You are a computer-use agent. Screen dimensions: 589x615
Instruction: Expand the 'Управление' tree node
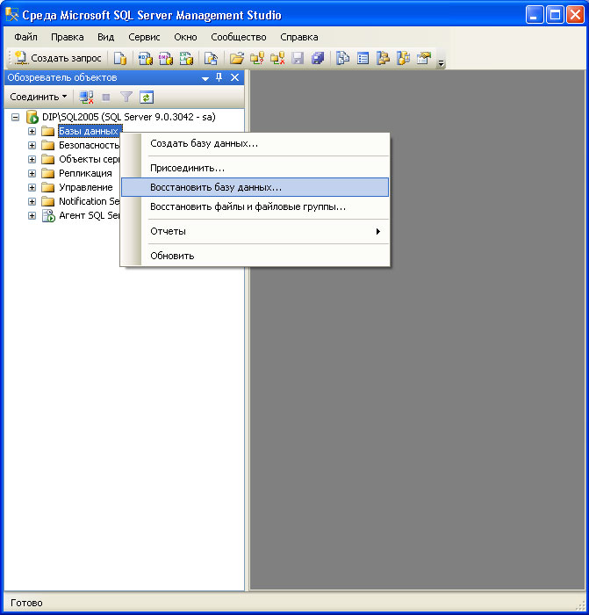coord(32,187)
